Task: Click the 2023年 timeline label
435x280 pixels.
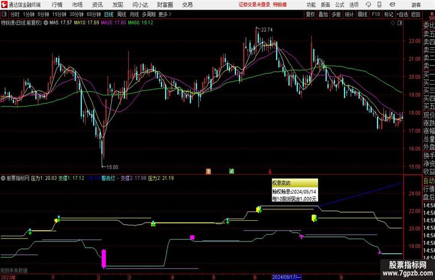Action: click(x=8, y=277)
